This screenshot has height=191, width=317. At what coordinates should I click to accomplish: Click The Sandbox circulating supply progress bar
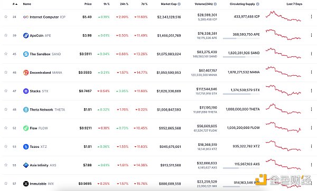pyautogui.click(x=241, y=57)
